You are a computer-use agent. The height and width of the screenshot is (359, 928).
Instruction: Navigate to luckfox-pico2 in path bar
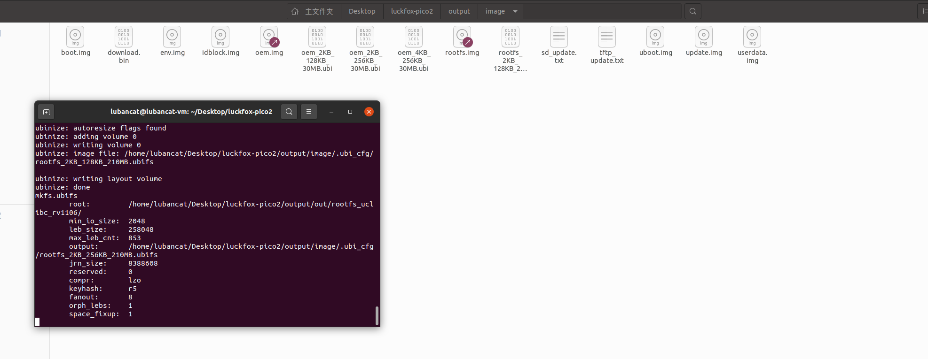click(412, 11)
